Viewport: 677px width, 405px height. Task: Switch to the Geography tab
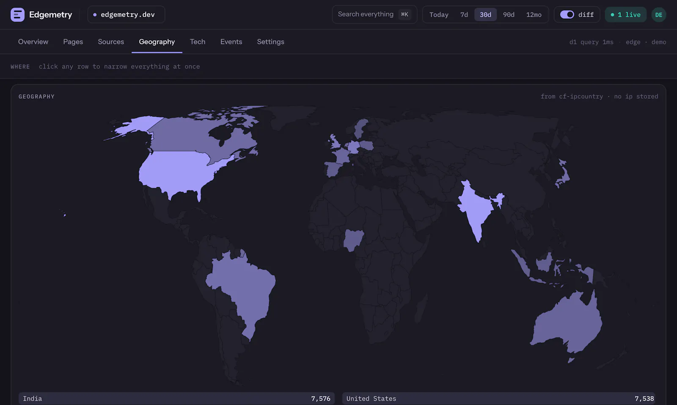click(x=157, y=41)
